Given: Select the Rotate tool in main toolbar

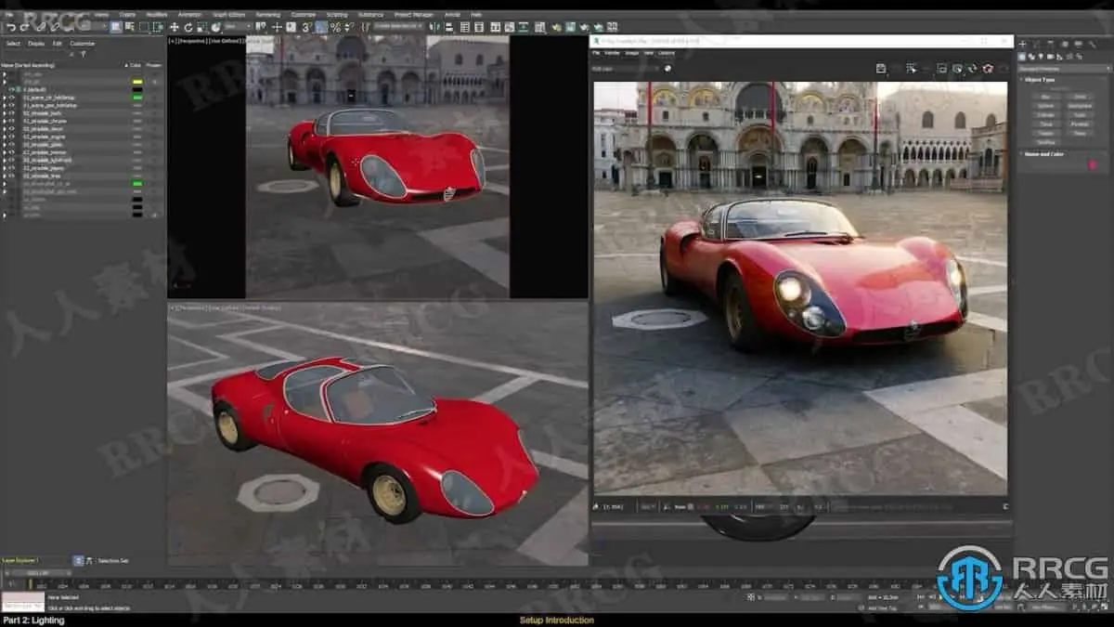Looking at the screenshot, I should pyautogui.click(x=188, y=28).
